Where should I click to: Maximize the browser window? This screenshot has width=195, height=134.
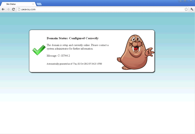tap(185, 1)
